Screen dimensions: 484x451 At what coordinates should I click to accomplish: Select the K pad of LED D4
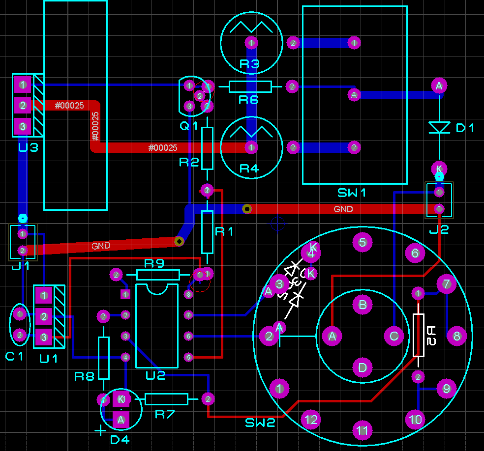pos(121,399)
